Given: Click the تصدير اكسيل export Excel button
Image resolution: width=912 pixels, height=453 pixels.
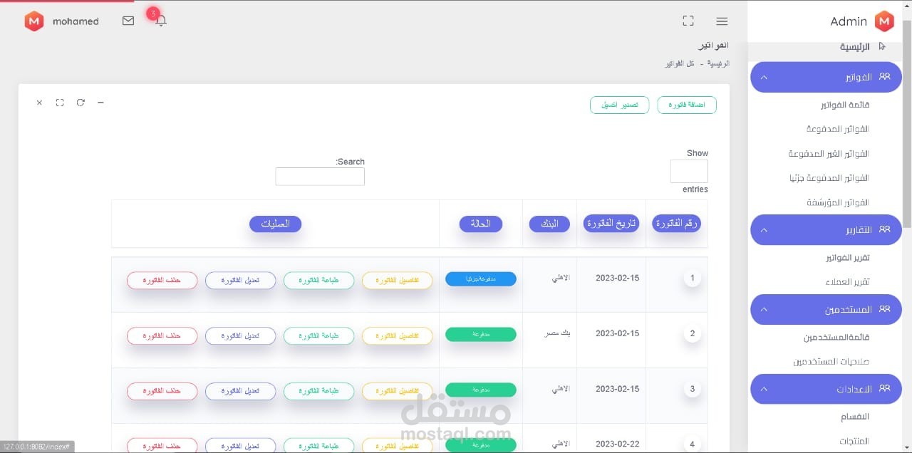Looking at the screenshot, I should point(619,105).
